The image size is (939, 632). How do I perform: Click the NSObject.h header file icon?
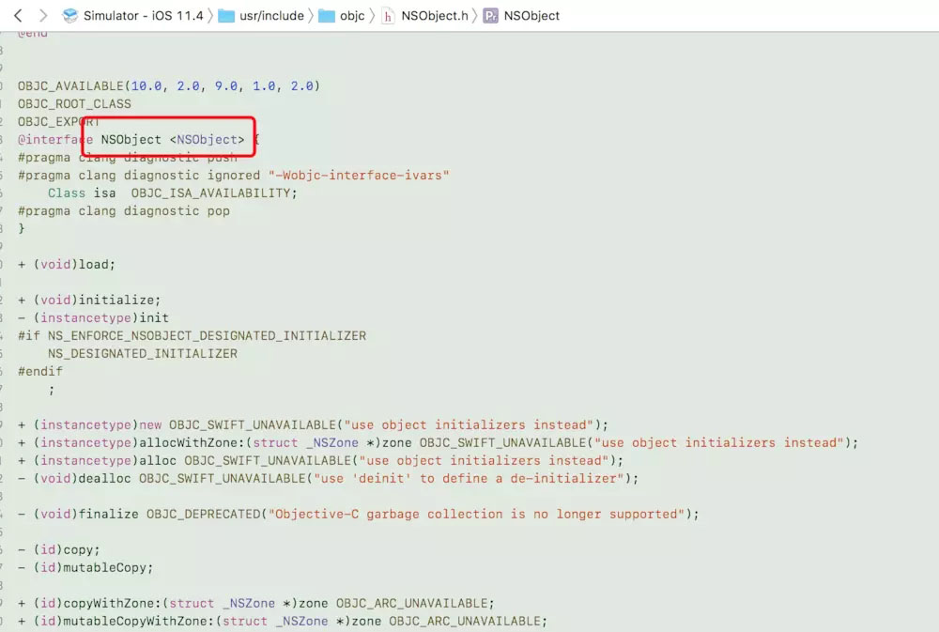click(x=388, y=16)
